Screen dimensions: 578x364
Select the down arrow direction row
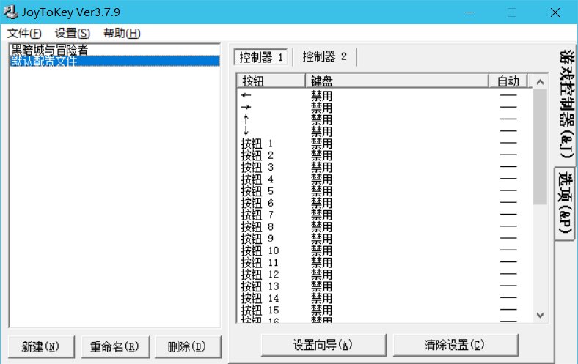coord(384,131)
